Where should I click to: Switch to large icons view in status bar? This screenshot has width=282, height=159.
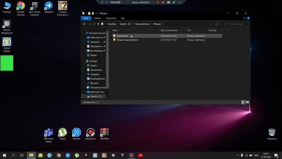(x=248, y=102)
